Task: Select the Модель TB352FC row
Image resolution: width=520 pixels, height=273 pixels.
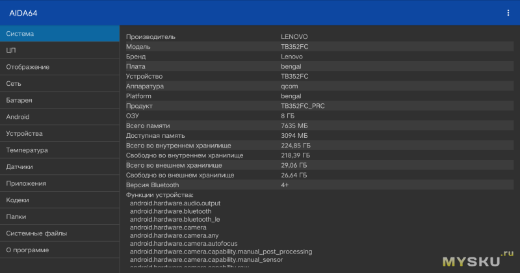Action: 319,47
